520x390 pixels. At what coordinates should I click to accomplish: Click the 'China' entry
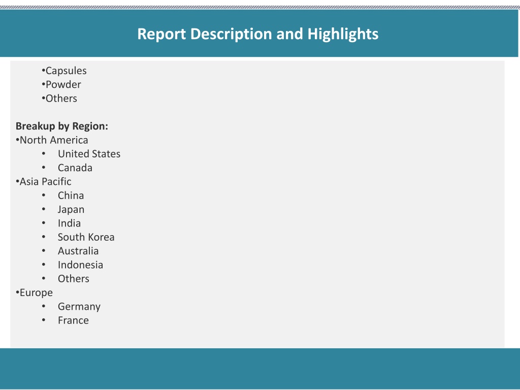71,196
